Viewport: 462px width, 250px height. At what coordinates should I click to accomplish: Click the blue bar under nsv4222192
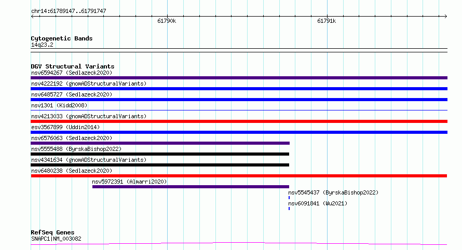tap(239, 89)
